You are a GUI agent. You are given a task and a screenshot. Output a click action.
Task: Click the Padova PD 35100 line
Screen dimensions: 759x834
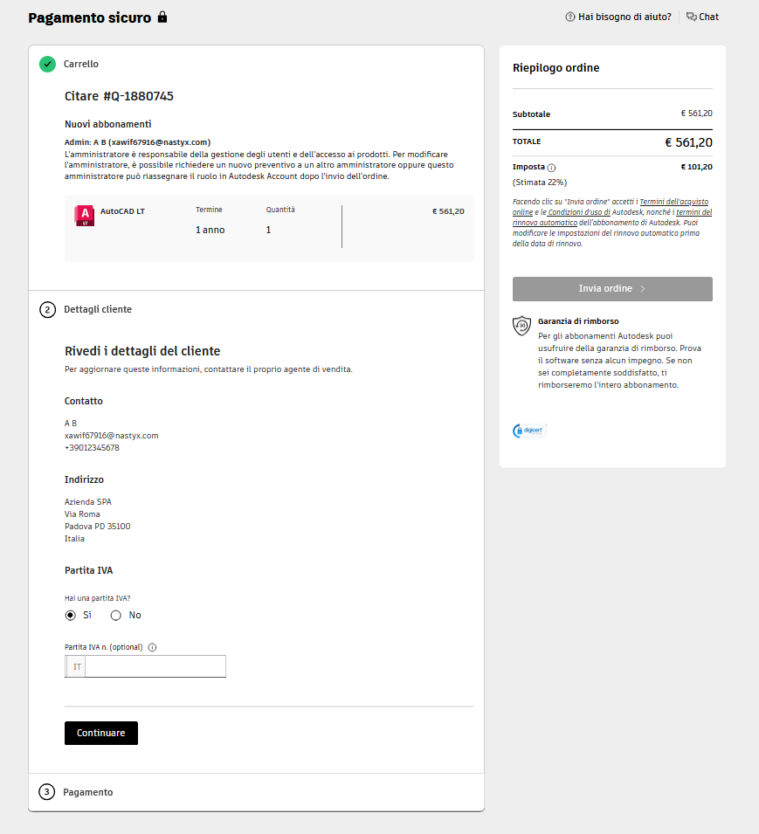(97, 527)
